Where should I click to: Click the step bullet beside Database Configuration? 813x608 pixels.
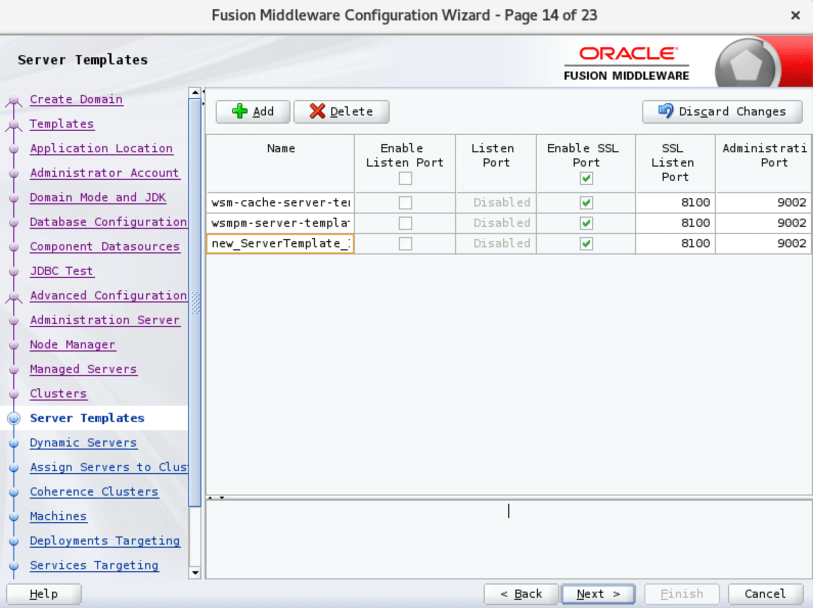point(14,222)
